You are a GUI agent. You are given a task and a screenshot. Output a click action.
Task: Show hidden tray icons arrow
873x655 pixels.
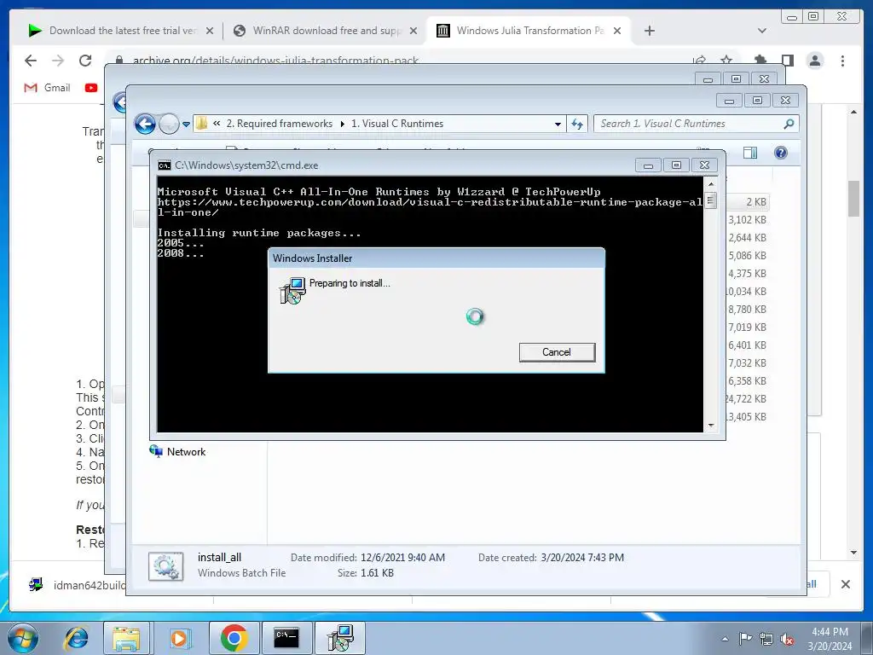[x=725, y=639]
